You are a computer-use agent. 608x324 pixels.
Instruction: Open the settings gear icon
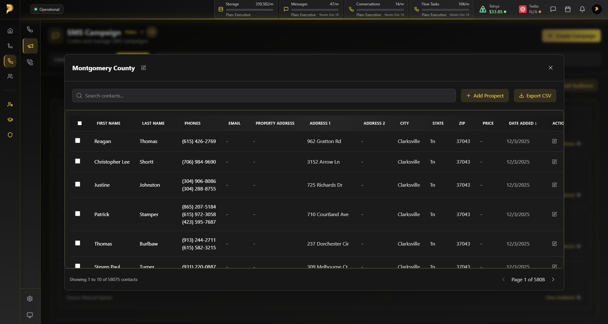click(x=30, y=299)
